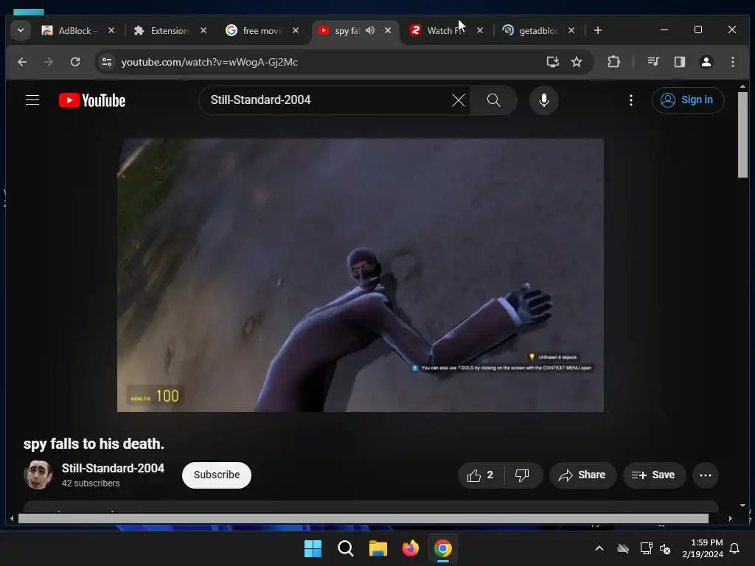This screenshot has width=755, height=566.
Task: Open the clock showing 1:59 PM
Action: [703, 548]
